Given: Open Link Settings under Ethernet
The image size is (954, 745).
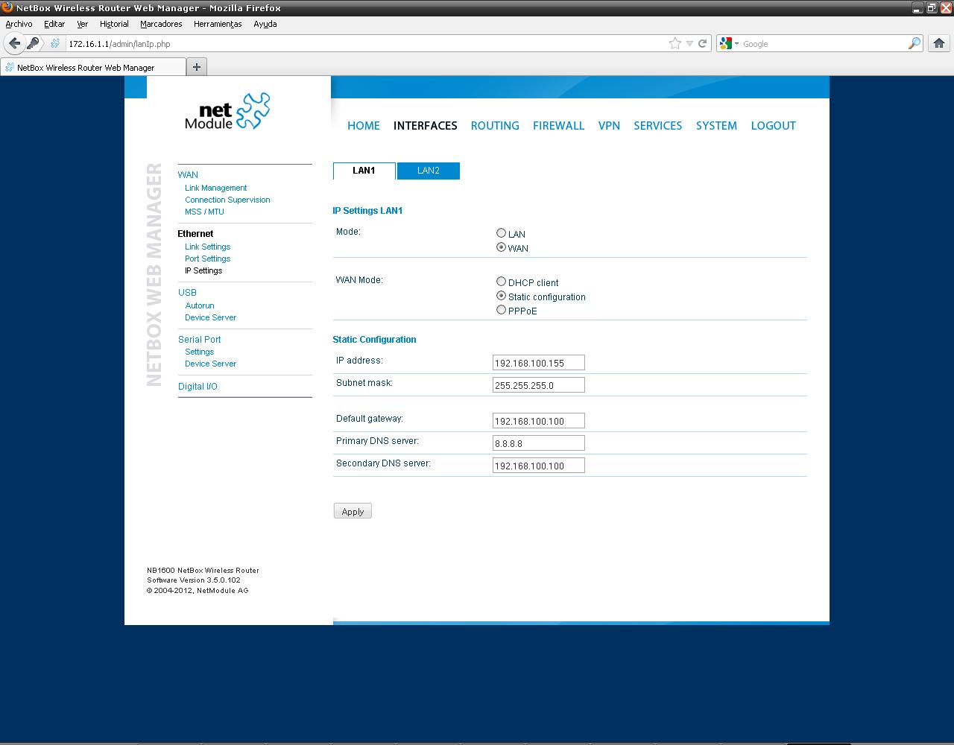Looking at the screenshot, I should coord(207,247).
